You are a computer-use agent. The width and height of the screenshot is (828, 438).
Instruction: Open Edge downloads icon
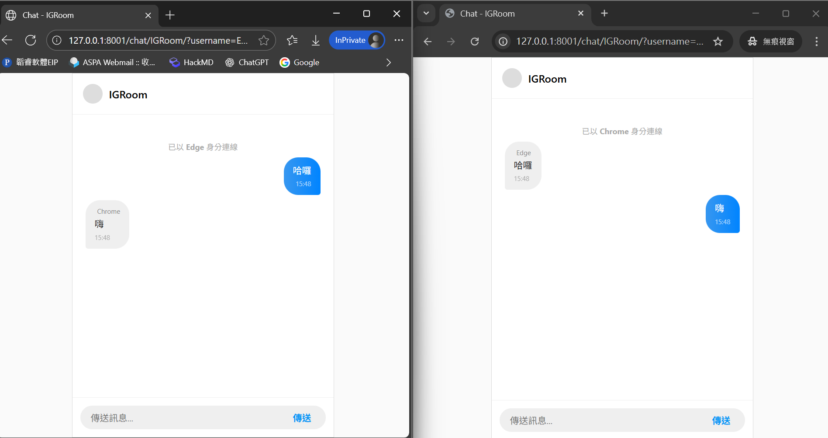point(315,41)
